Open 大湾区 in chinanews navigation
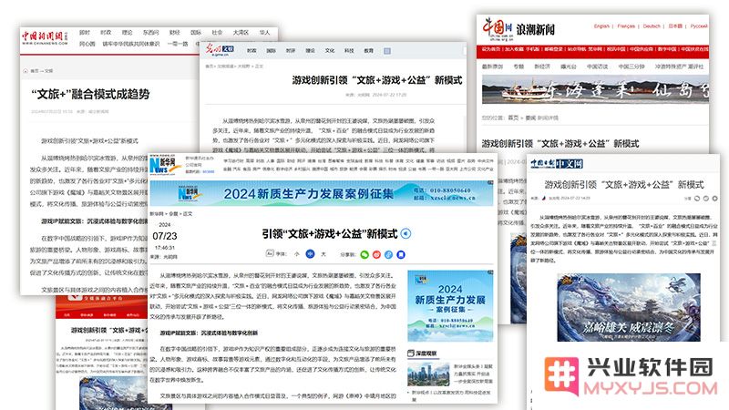Image resolution: width=729 pixels, height=410 pixels. point(241,33)
